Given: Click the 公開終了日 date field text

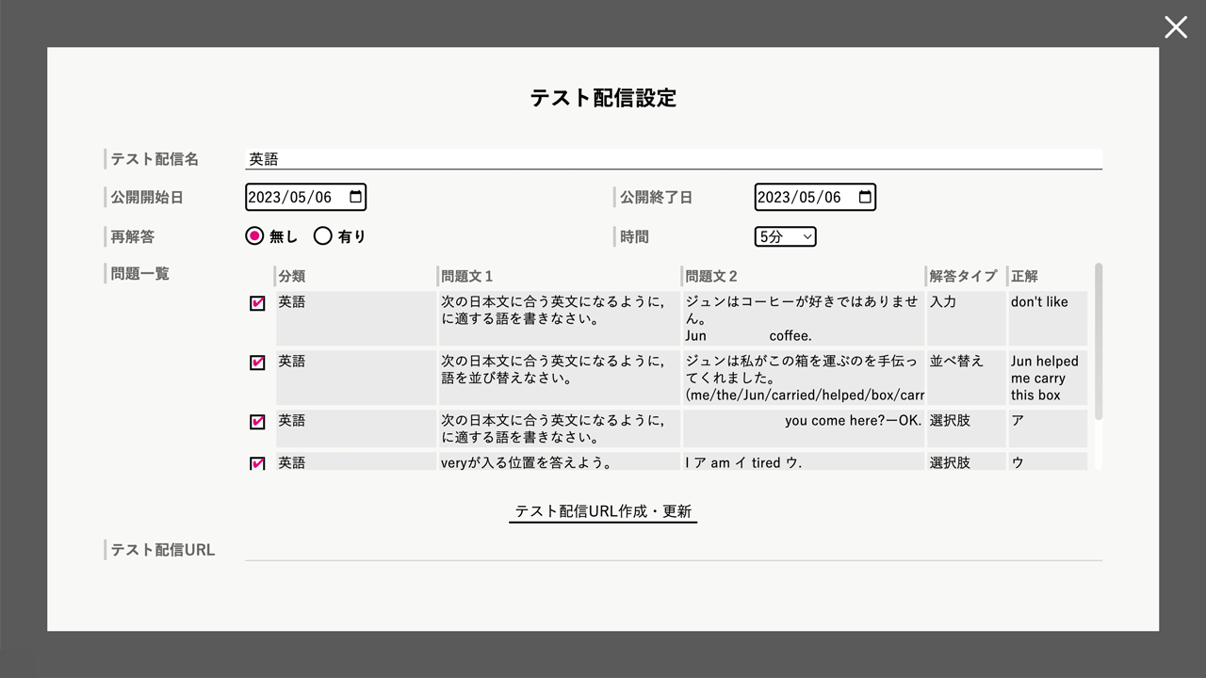Looking at the screenshot, I should coord(799,197).
